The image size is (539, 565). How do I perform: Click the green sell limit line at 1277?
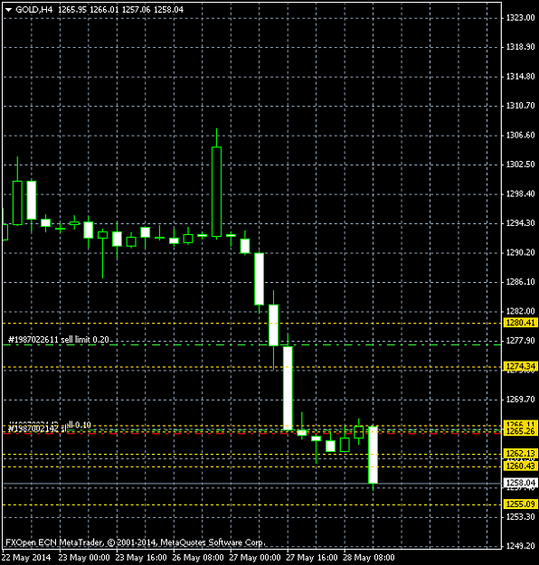252,345
